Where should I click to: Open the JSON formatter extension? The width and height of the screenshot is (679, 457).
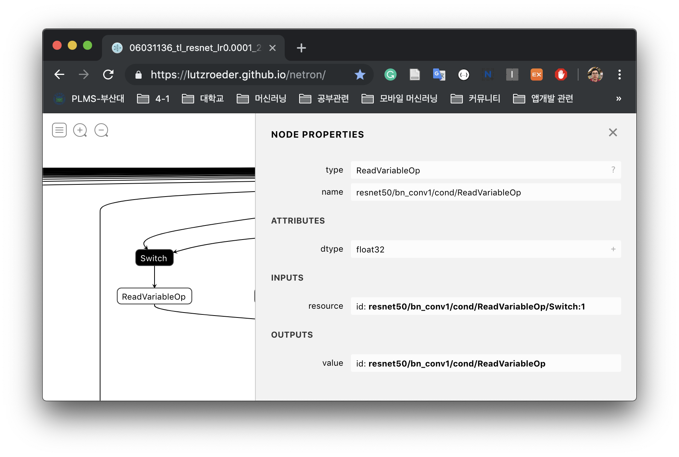[x=464, y=75]
